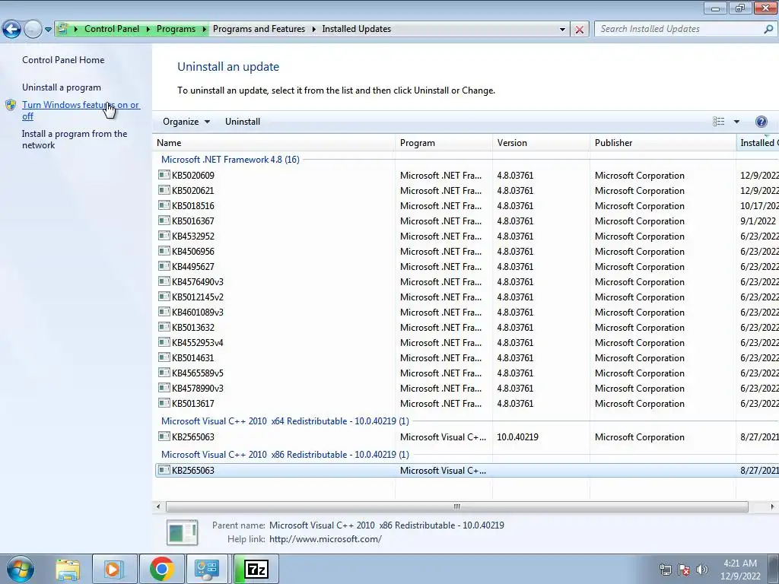Open Turn Windows features on or off

pos(81,110)
